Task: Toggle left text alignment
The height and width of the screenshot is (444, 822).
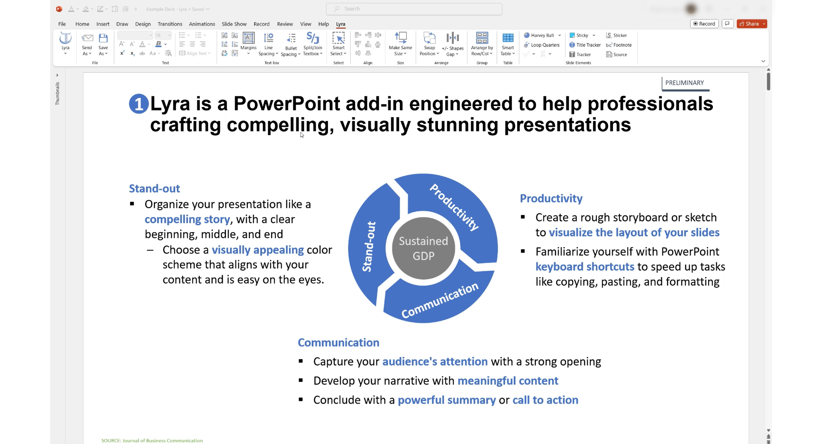Action: coord(182,44)
